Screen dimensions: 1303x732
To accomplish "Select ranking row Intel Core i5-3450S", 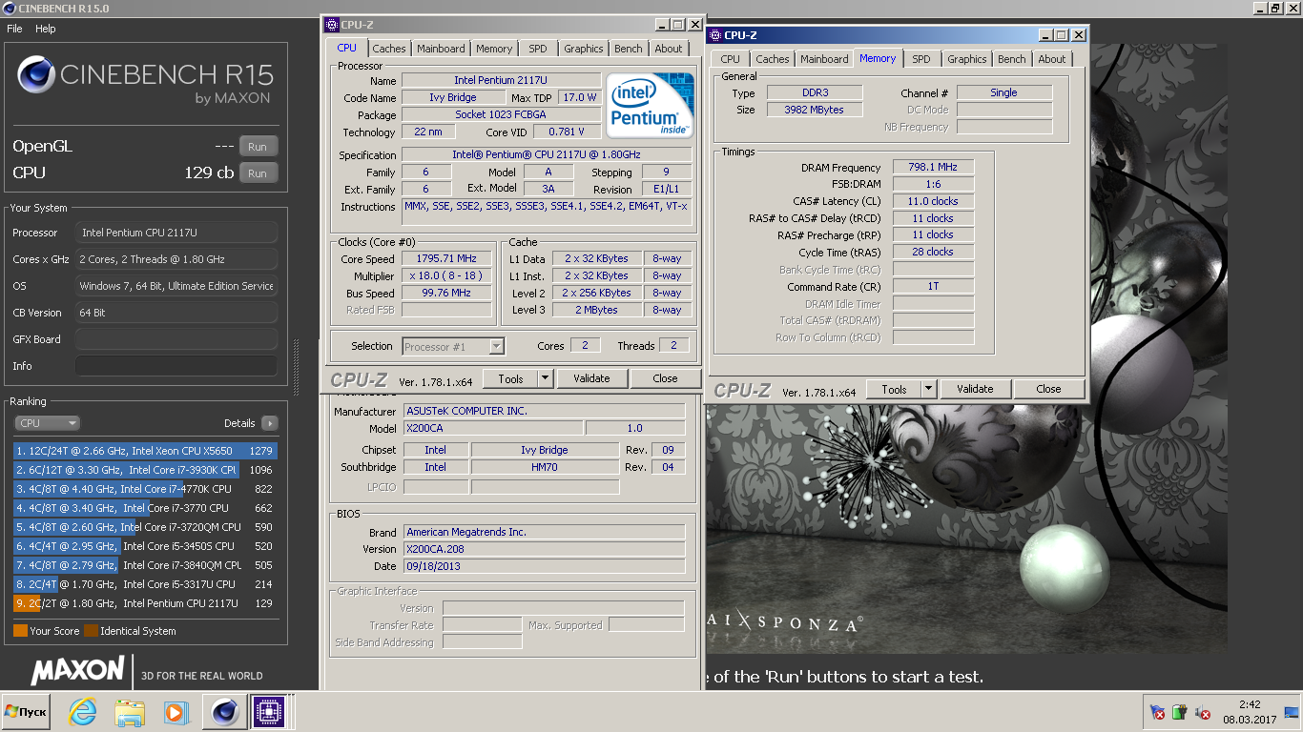I will (x=145, y=546).
